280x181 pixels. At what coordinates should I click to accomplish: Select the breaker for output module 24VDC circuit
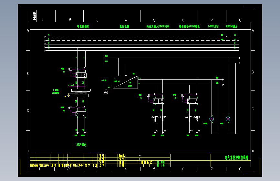tap(193, 101)
